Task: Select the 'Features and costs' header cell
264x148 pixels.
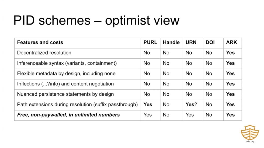Action: (40, 42)
